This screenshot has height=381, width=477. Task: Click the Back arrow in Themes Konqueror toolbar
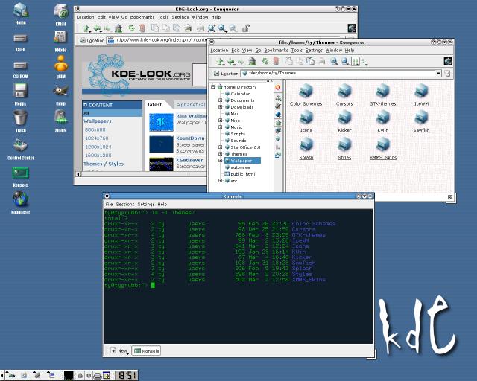click(x=231, y=62)
